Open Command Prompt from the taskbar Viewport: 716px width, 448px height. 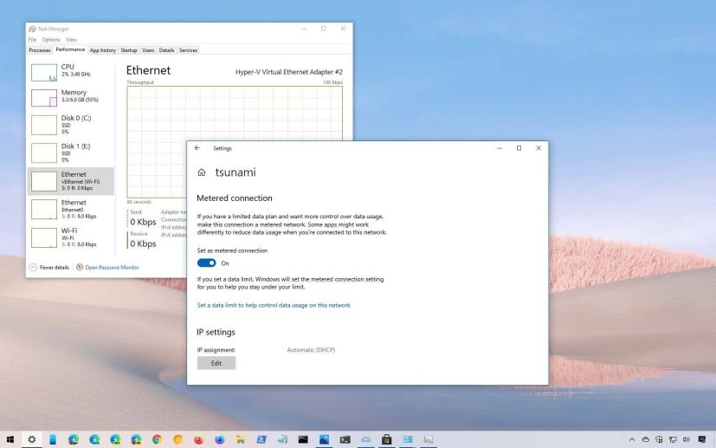coord(303,440)
